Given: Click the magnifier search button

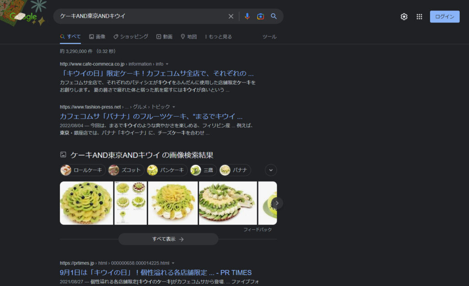Looking at the screenshot, I should tap(274, 16).
